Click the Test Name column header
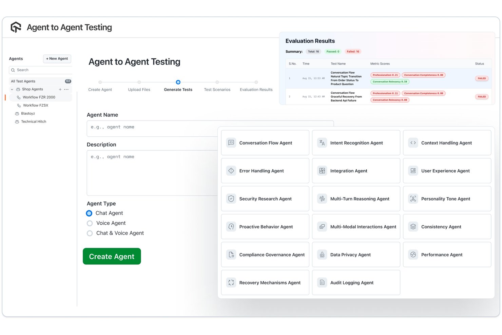The height and width of the screenshot is (335, 502). (338, 64)
